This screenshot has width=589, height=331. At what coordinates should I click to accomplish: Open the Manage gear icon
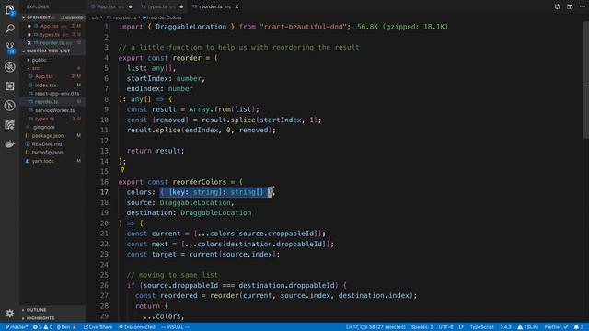(x=10, y=313)
